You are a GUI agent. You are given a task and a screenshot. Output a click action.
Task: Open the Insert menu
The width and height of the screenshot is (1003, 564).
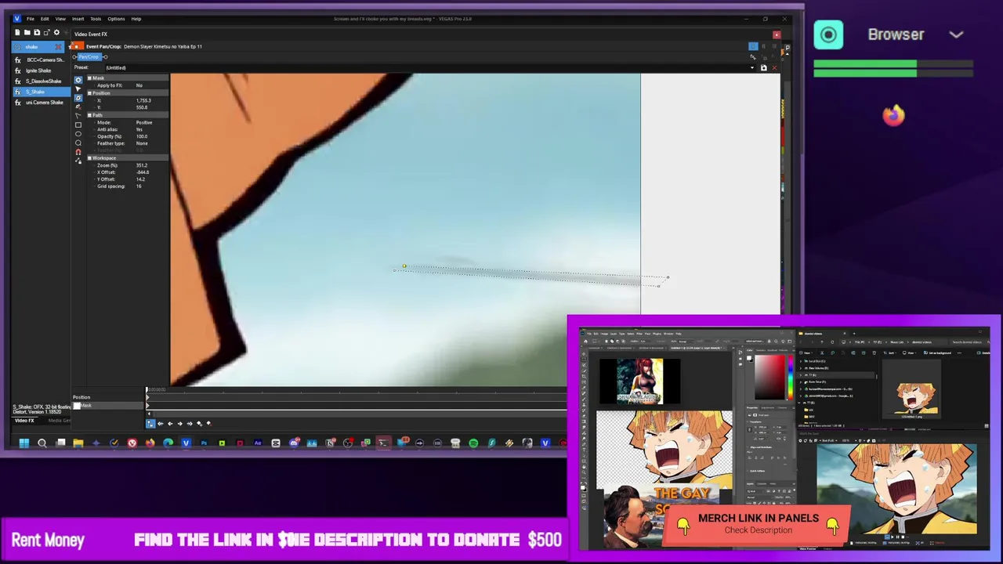(78, 19)
